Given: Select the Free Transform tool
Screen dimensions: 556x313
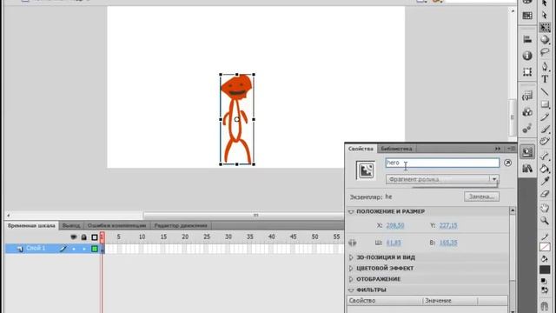Looking at the screenshot, I should pyautogui.click(x=545, y=27).
